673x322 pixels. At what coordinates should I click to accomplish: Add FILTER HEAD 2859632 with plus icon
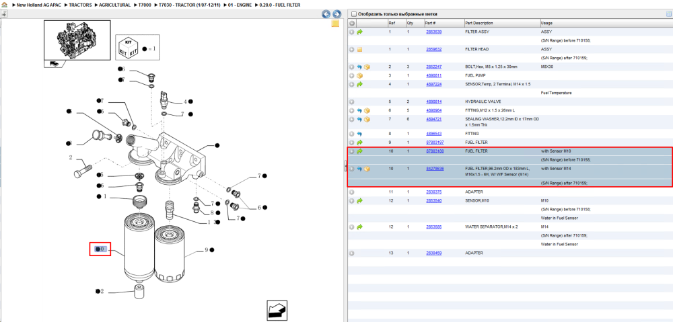pyautogui.click(x=351, y=49)
